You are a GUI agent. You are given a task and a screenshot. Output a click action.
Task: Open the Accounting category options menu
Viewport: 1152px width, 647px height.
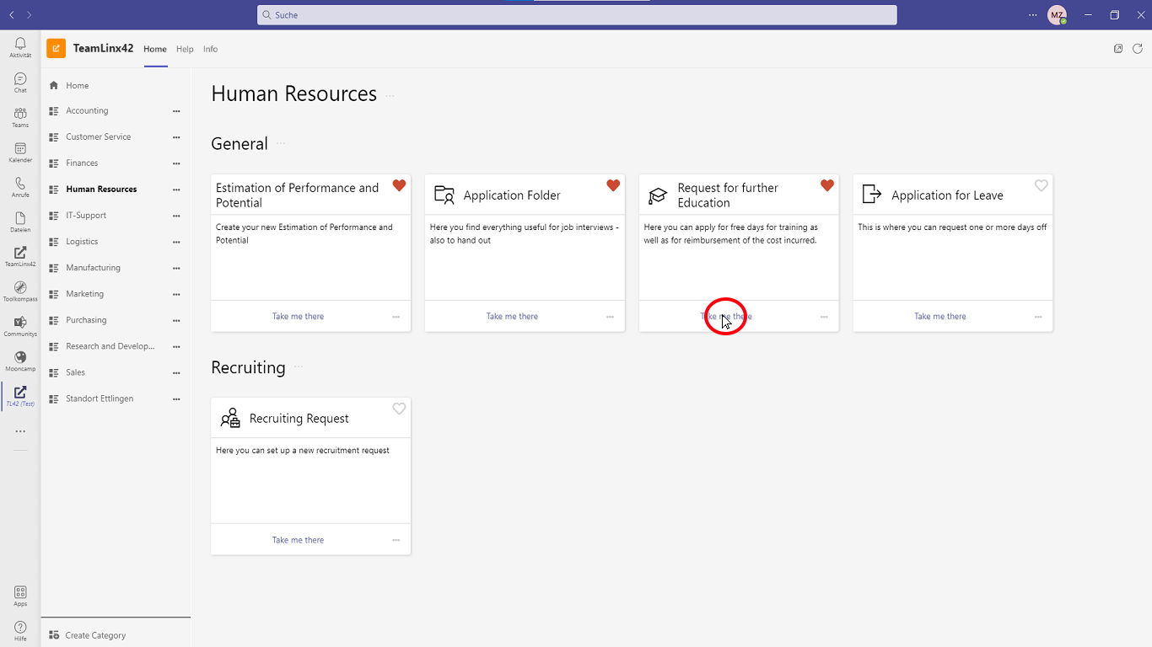click(176, 111)
